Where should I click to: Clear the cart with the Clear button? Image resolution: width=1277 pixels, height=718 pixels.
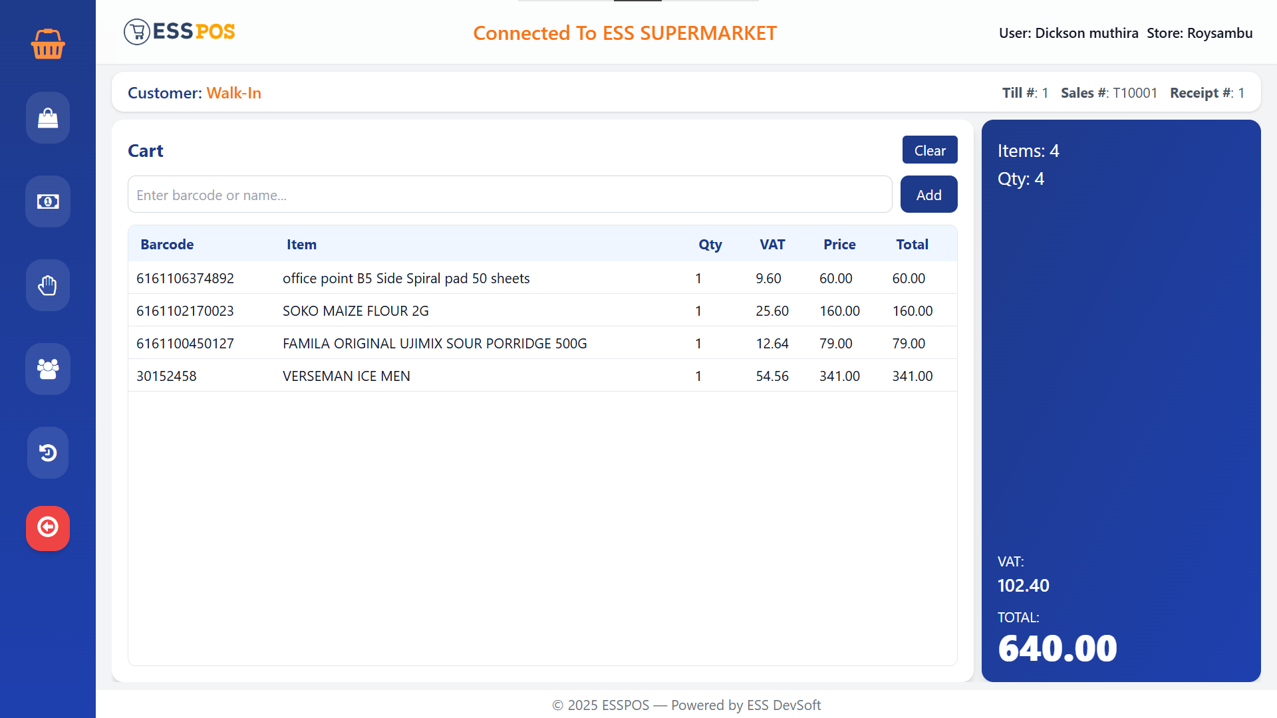point(929,150)
